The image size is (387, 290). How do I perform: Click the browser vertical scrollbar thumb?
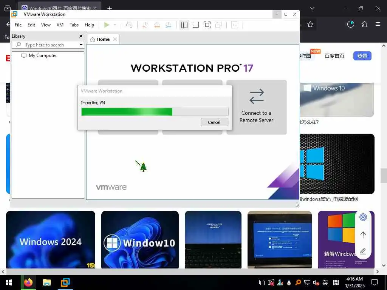384,176
